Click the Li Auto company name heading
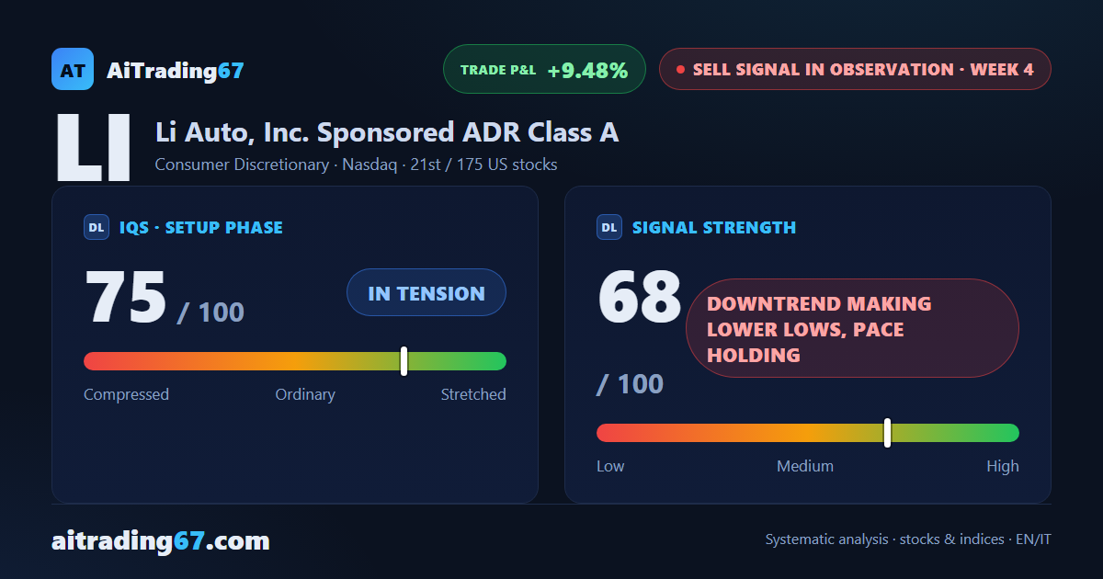 click(x=387, y=132)
